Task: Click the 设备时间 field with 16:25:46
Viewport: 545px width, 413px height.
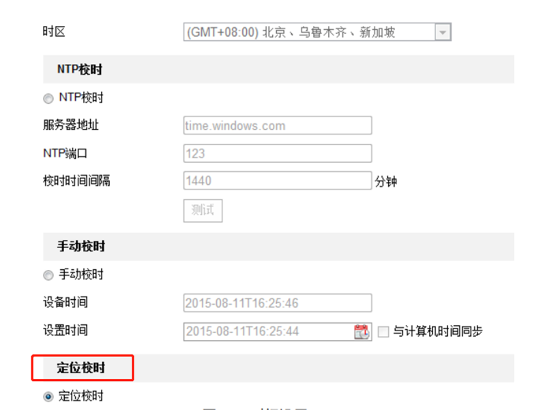Action: [278, 303]
